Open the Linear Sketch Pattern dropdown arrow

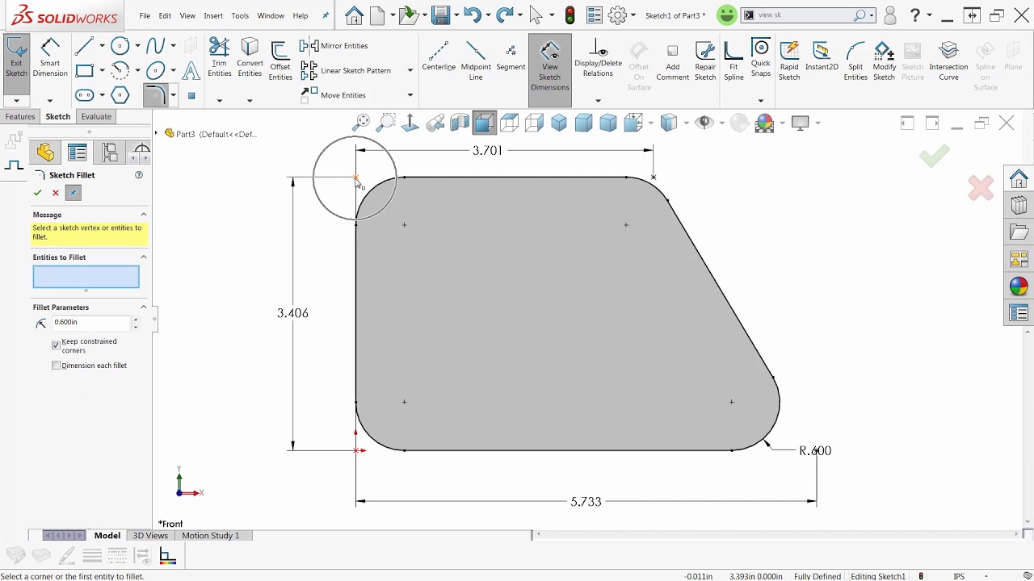point(410,70)
